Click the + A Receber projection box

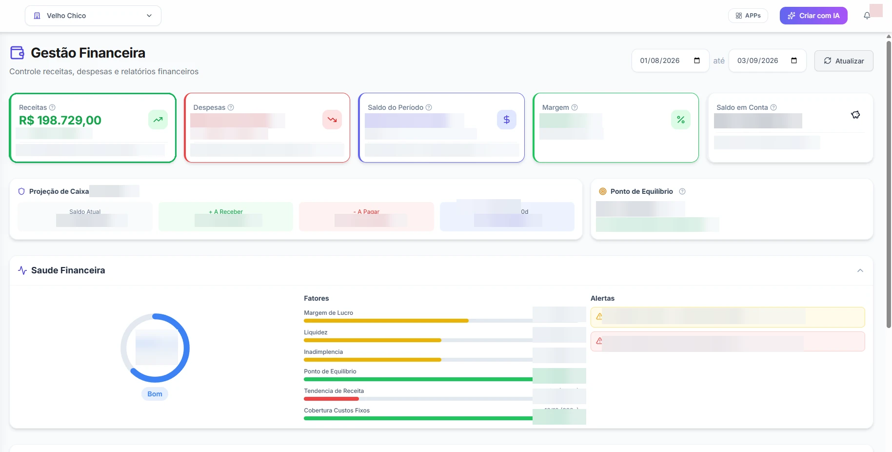226,217
